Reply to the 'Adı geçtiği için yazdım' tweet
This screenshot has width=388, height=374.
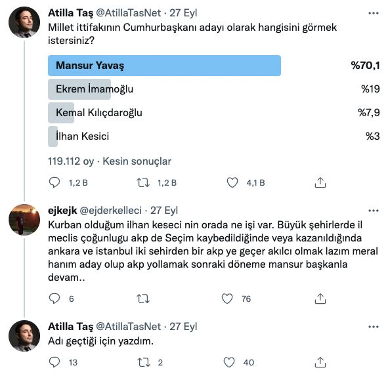coord(54,362)
